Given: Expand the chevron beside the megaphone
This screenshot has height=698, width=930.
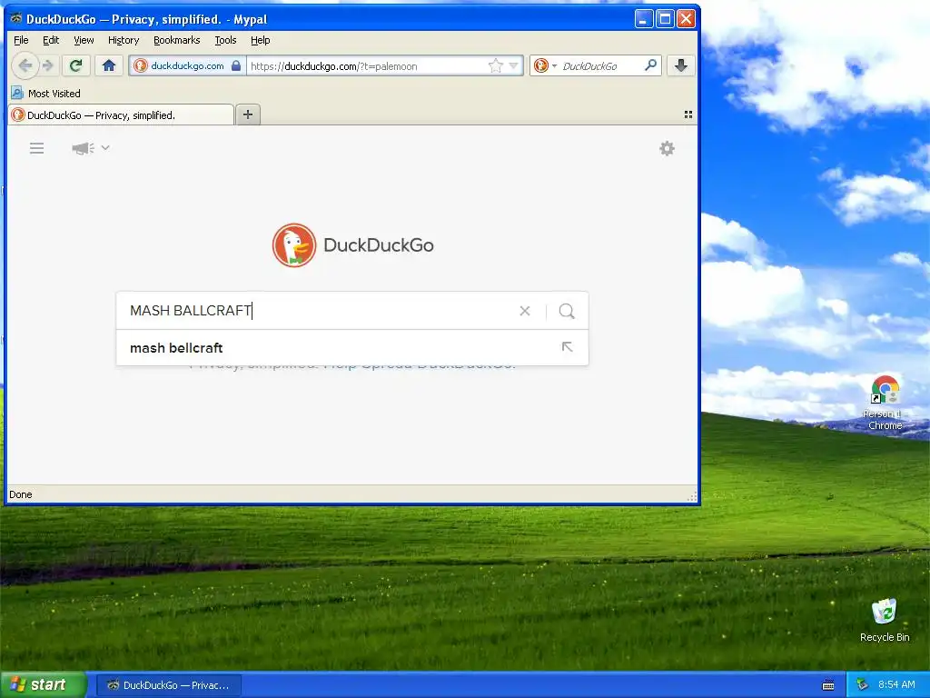Looking at the screenshot, I should pos(105,147).
